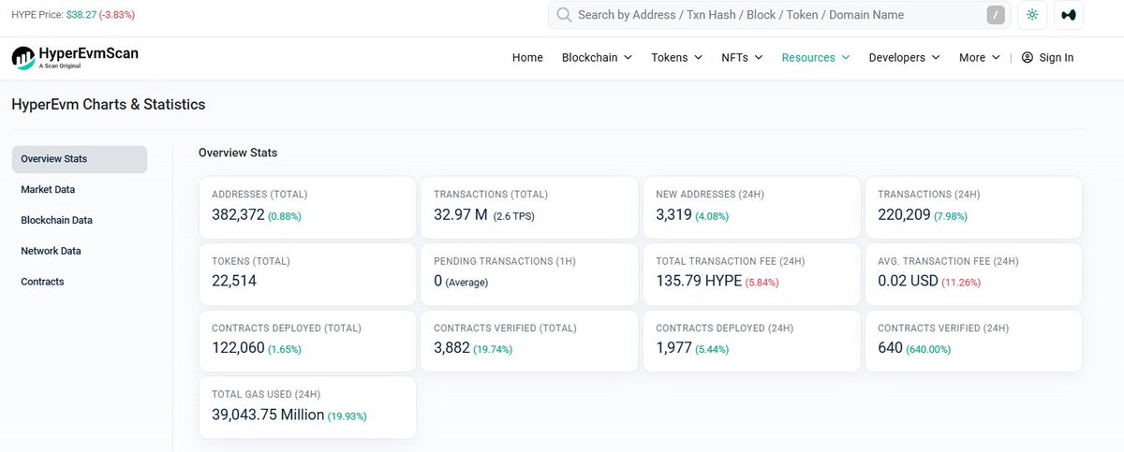Open the More dropdown menu
Screen dimensions: 1124x452
tap(979, 57)
